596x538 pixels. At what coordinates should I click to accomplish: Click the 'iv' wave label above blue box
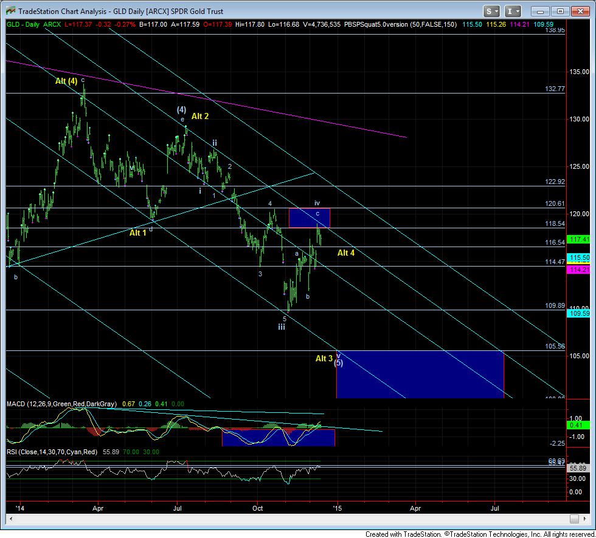317,203
